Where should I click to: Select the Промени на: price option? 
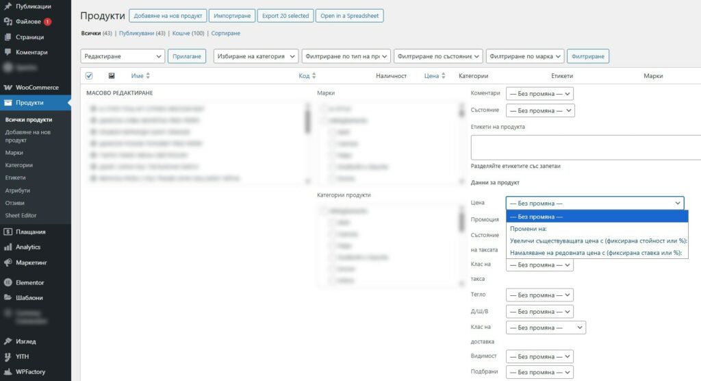click(x=528, y=229)
